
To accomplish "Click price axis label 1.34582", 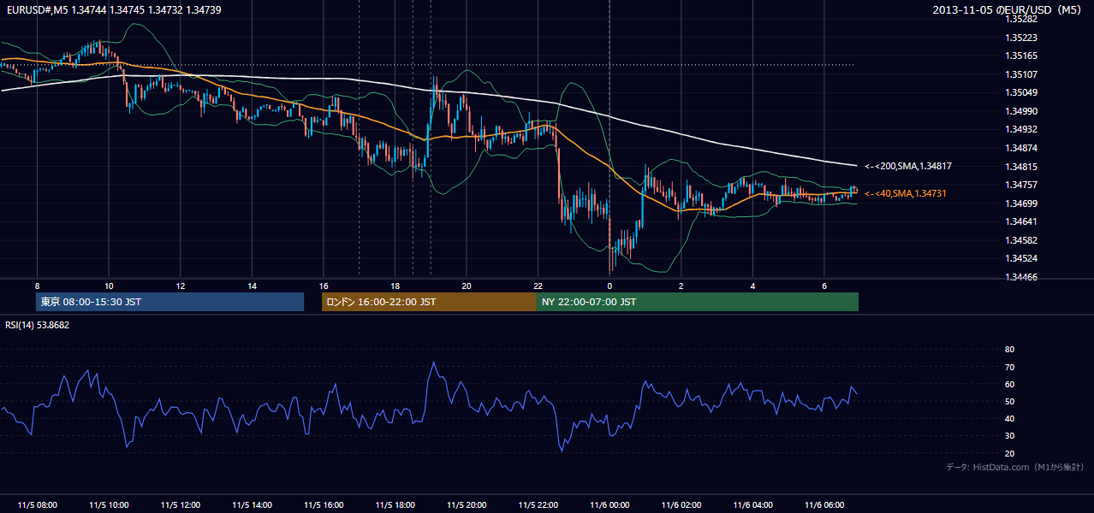I will pos(1021,240).
